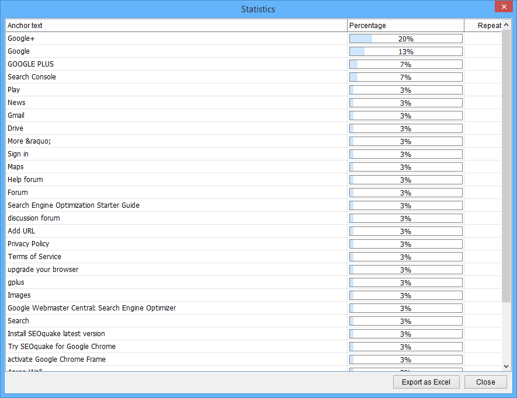Screen dimensions: 517x398
Task: Sort by the Anchor text column header
Action: click(x=175, y=26)
